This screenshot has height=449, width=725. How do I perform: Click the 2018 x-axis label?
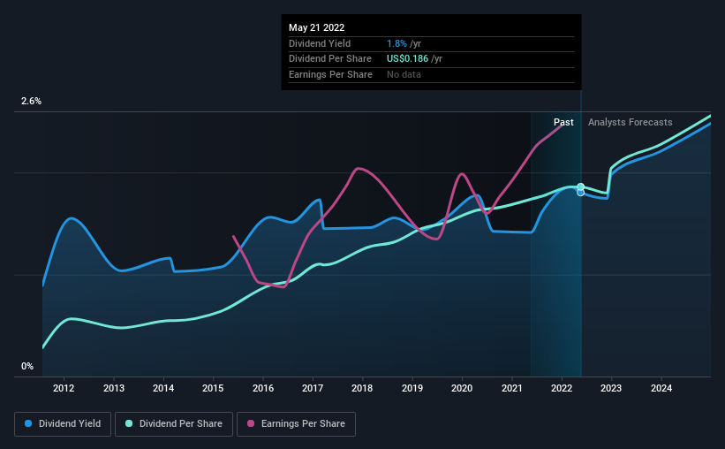[362, 388]
